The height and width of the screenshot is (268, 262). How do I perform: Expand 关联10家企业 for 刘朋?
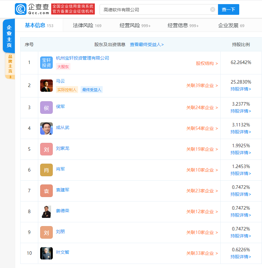(x=202, y=232)
